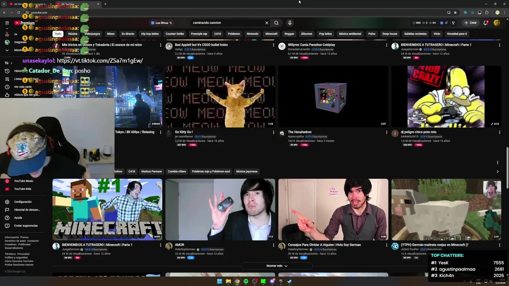This screenshot has height=286, width=509.
Task: Select the Hip hop latino chip
Action: pos(150,34)
